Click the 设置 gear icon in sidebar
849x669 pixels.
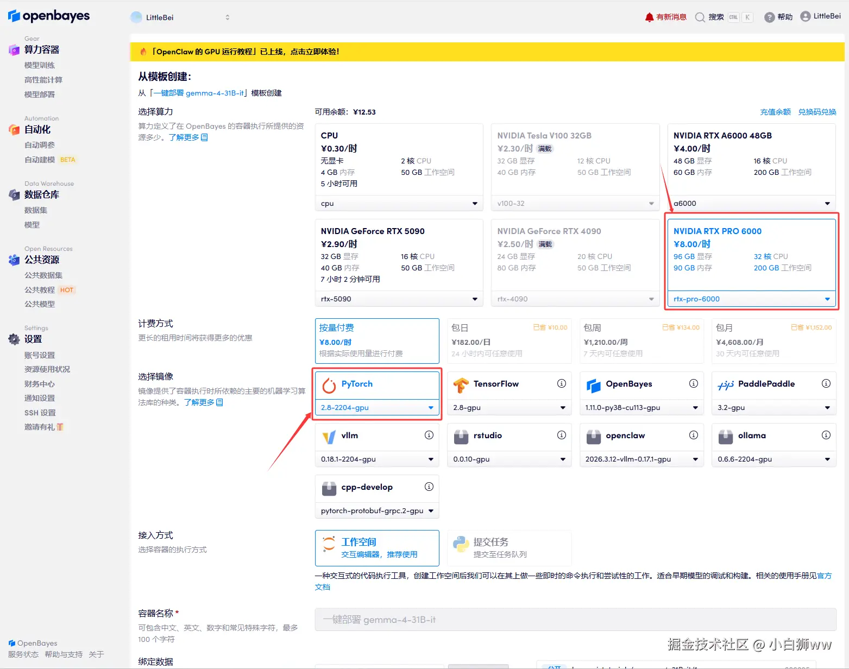(x=14, y=339)
